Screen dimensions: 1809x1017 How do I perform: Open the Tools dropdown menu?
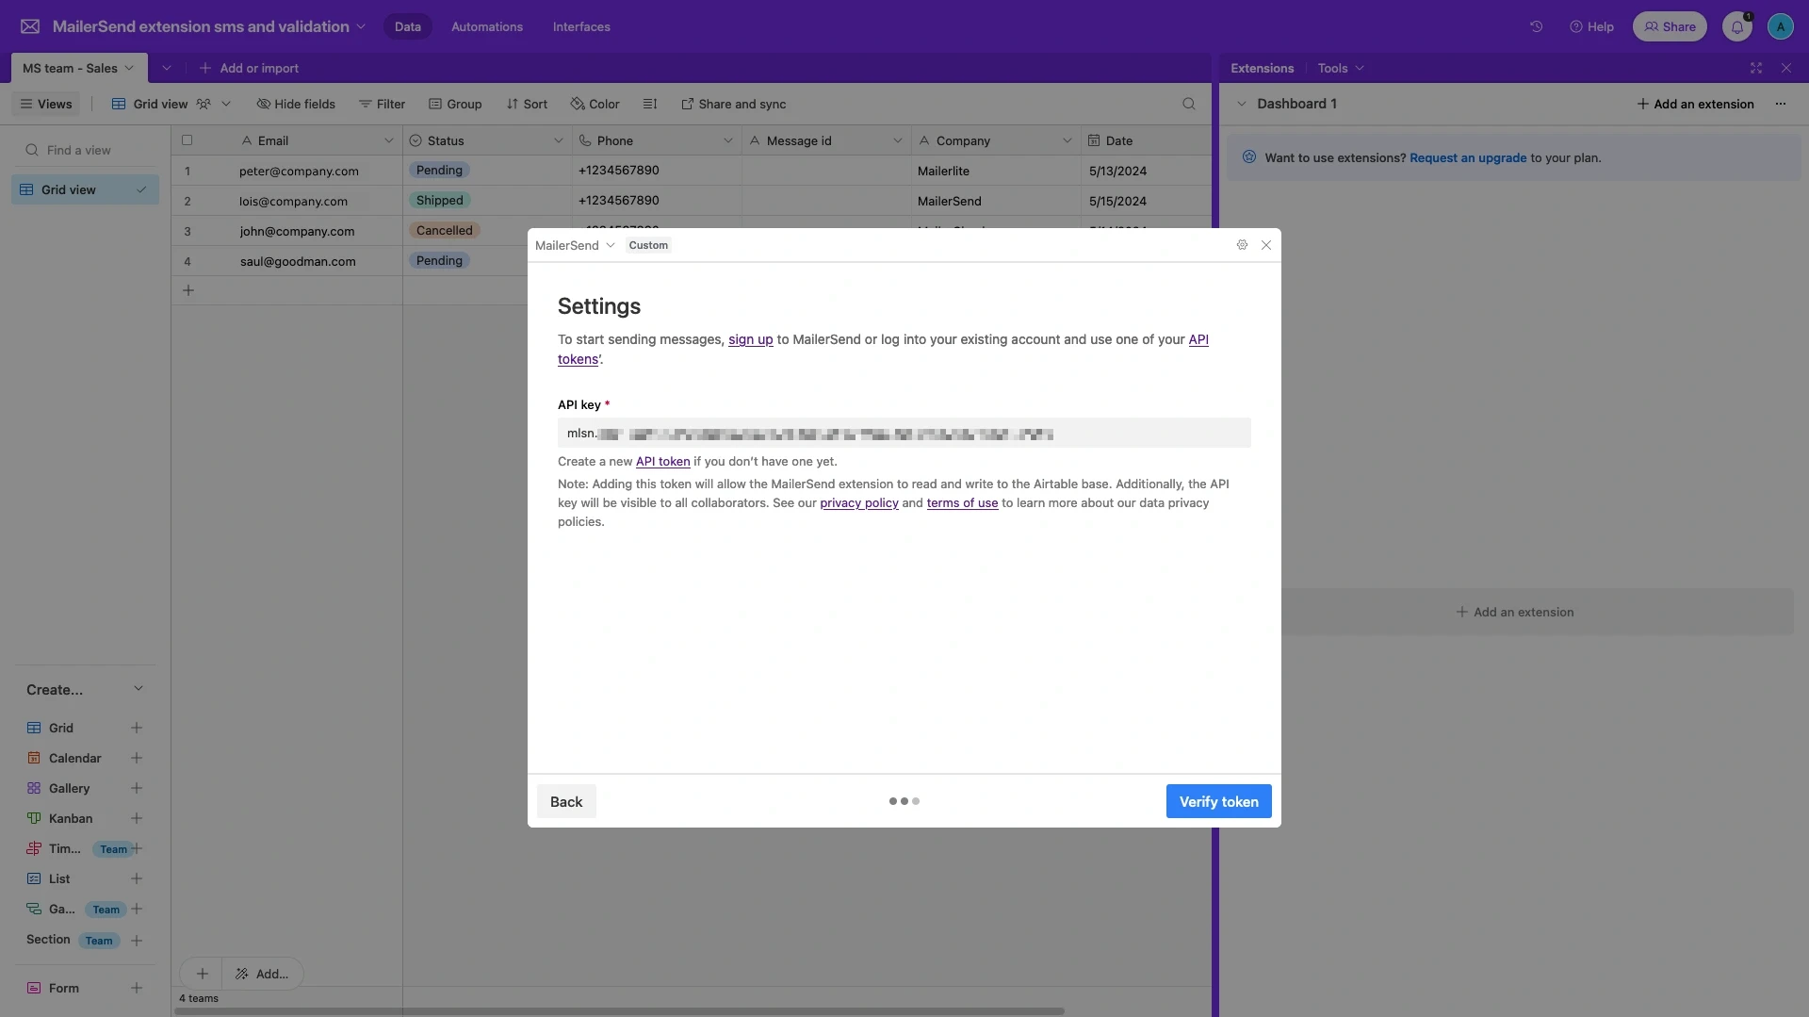[1340, 68]
